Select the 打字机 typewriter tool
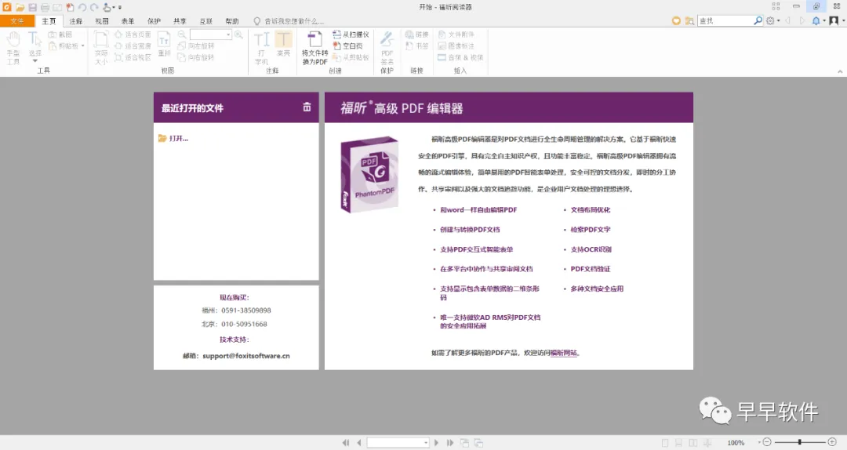Viewport: 847px width, 450px height. click(261, 48)
